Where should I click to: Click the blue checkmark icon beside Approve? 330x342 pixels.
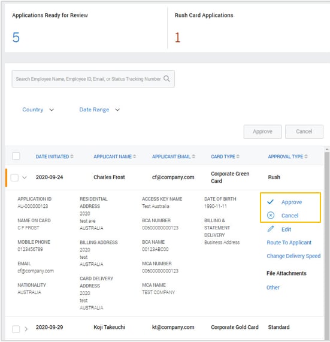click(x=270, y=202)
